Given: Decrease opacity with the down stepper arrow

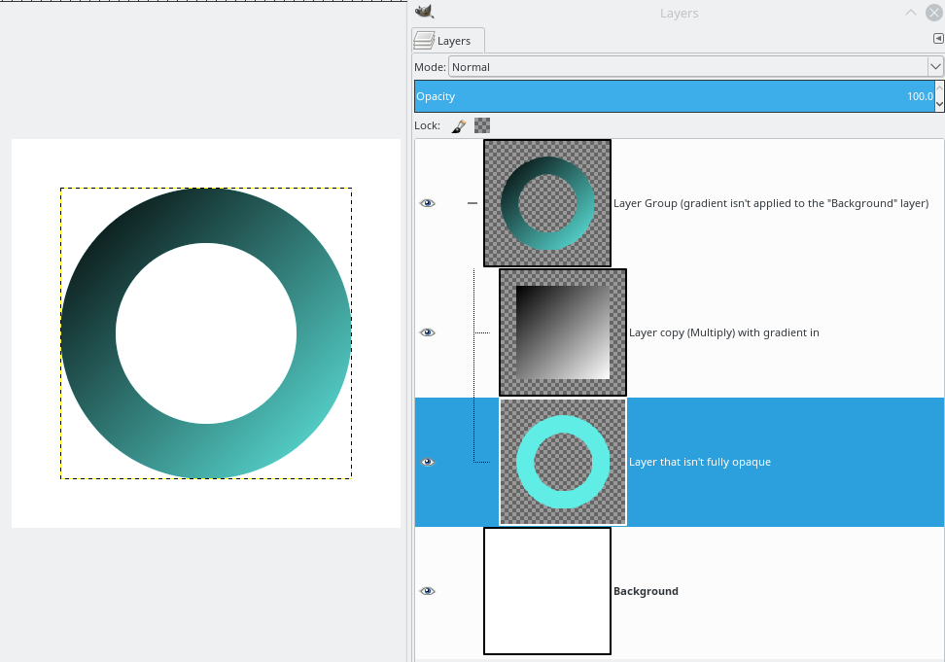Looking at the screenshot, I should (x=939, y=103).
